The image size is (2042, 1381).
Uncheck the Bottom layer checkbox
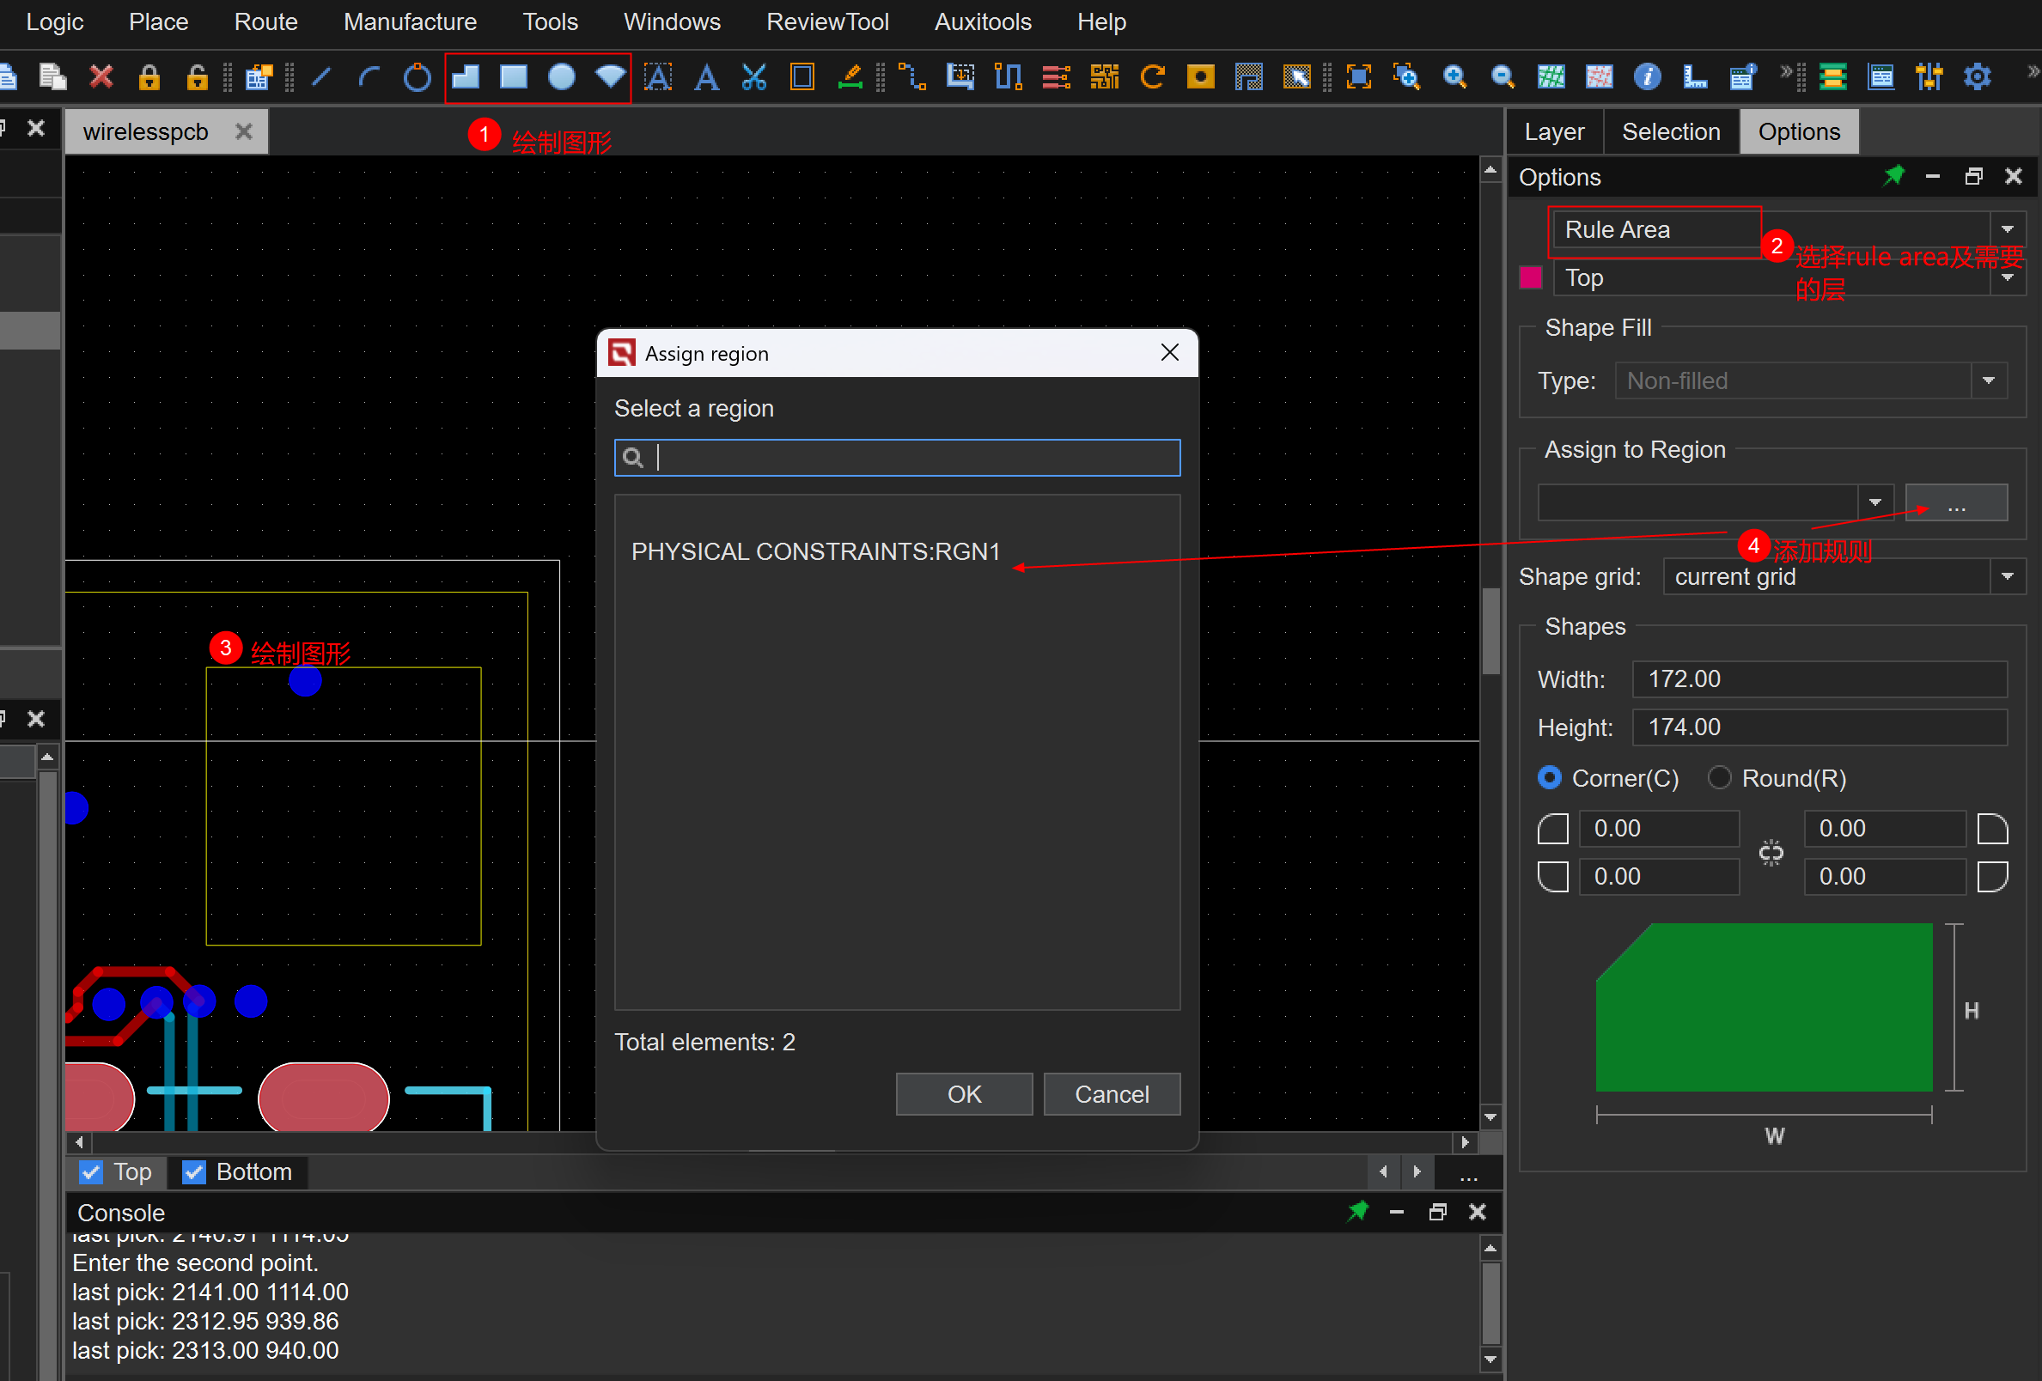point(194,1172)
